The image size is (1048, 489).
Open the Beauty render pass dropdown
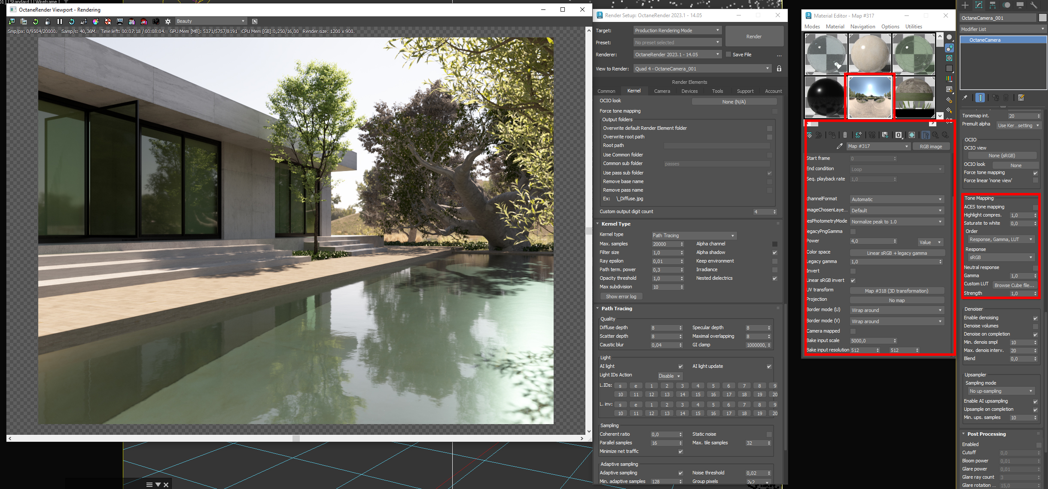coord(210,21)
